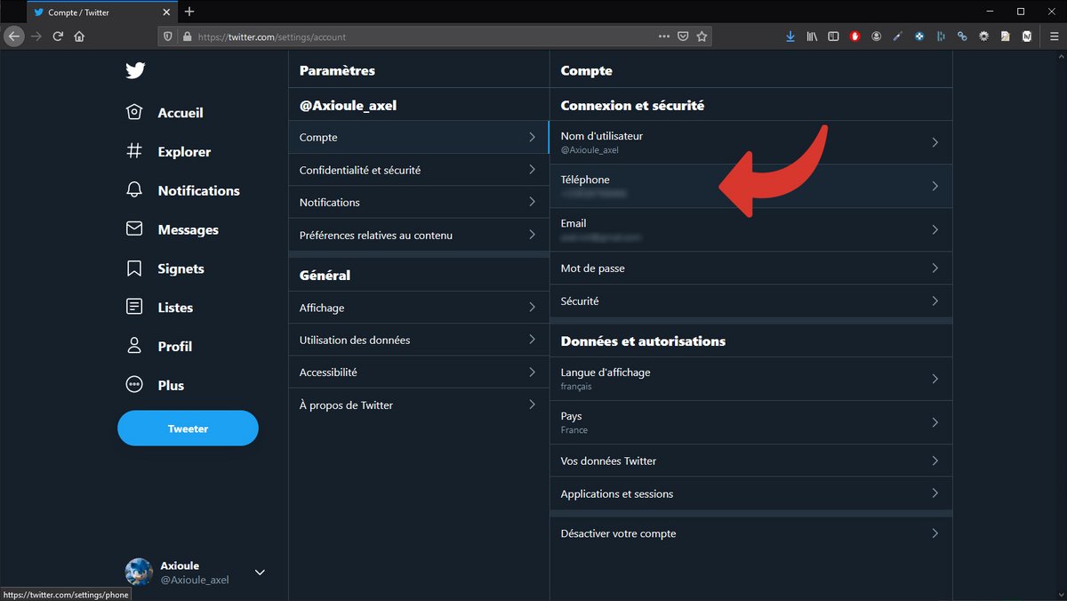
Task: Reload the page with refresh icon
Action: [x=58, y=36]
